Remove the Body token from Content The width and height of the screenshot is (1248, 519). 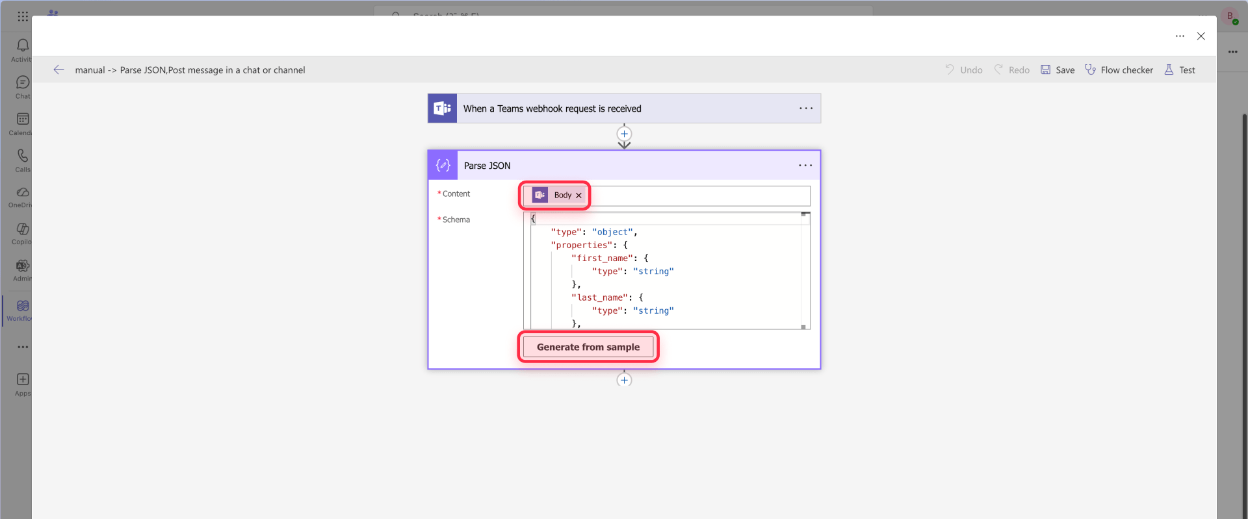pos(578,196)
